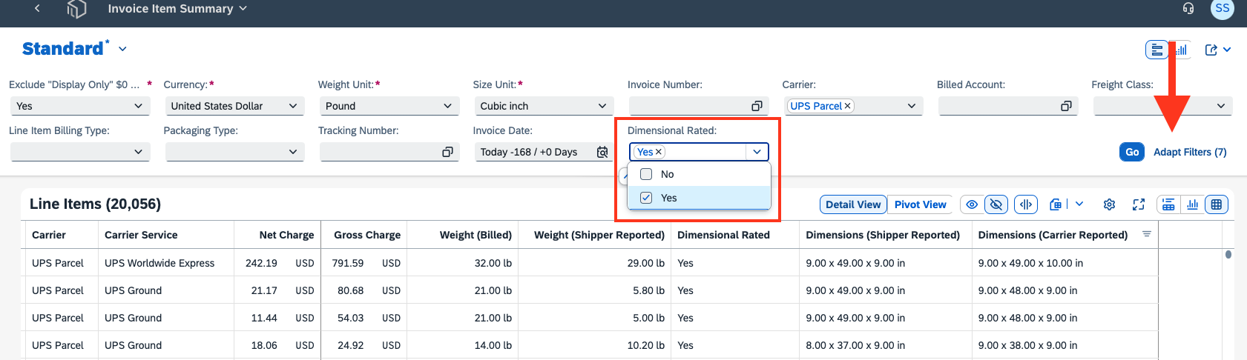The image size is (1247, 360).
Task: Toggle hide details crossed-eye icon
Action: pyautogui.click(x=996, y=204)
